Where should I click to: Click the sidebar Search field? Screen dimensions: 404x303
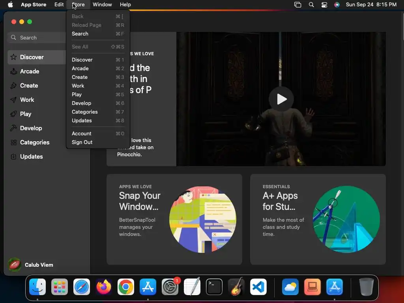click(x=37, y=37)
